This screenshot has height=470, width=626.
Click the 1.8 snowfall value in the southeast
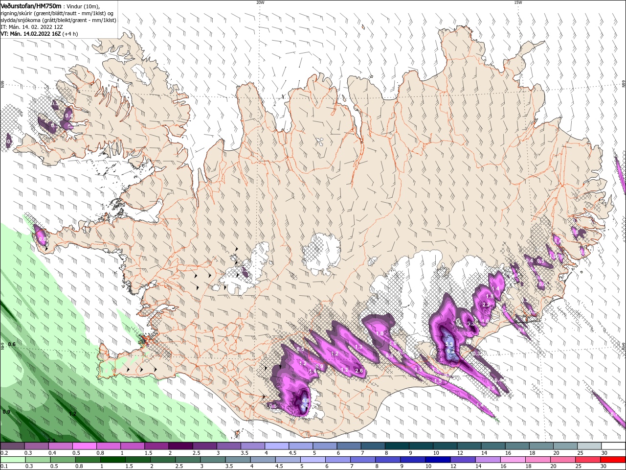point(490,296)
